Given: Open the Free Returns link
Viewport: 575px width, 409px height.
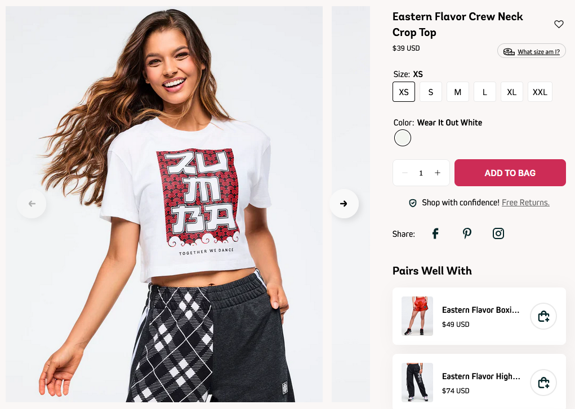Looking at the screenshot, I should pos(525,203).
